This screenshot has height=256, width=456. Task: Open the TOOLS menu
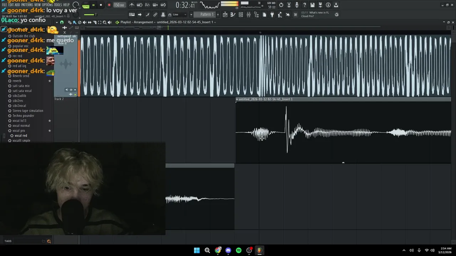pos(58,5)
